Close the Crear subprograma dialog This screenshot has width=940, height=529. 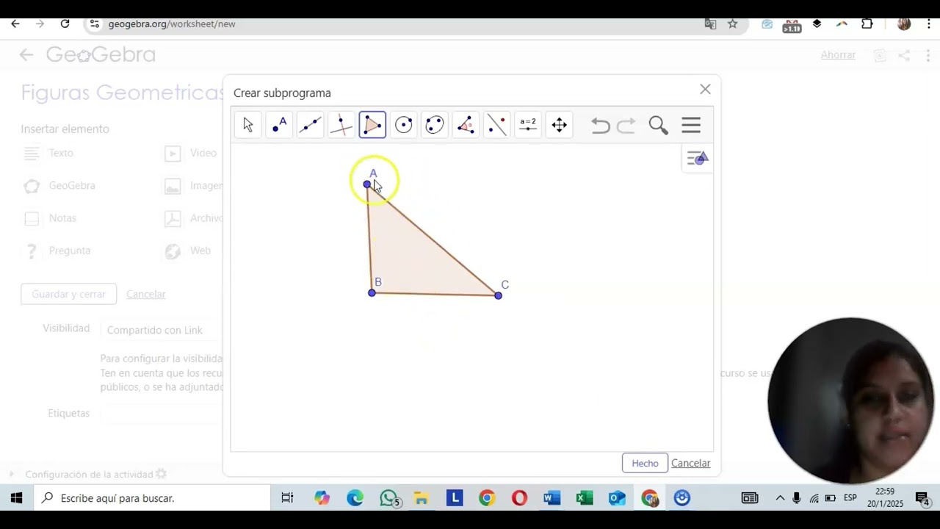coord(705,90)
